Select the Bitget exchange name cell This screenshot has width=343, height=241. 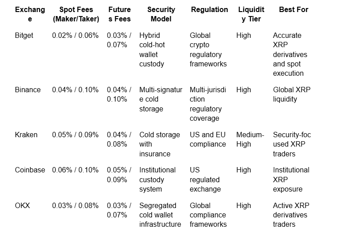[24, 36]
